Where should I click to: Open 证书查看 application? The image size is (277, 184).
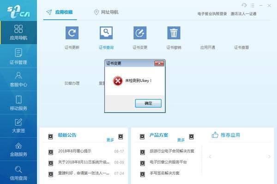tap(241, 47)
